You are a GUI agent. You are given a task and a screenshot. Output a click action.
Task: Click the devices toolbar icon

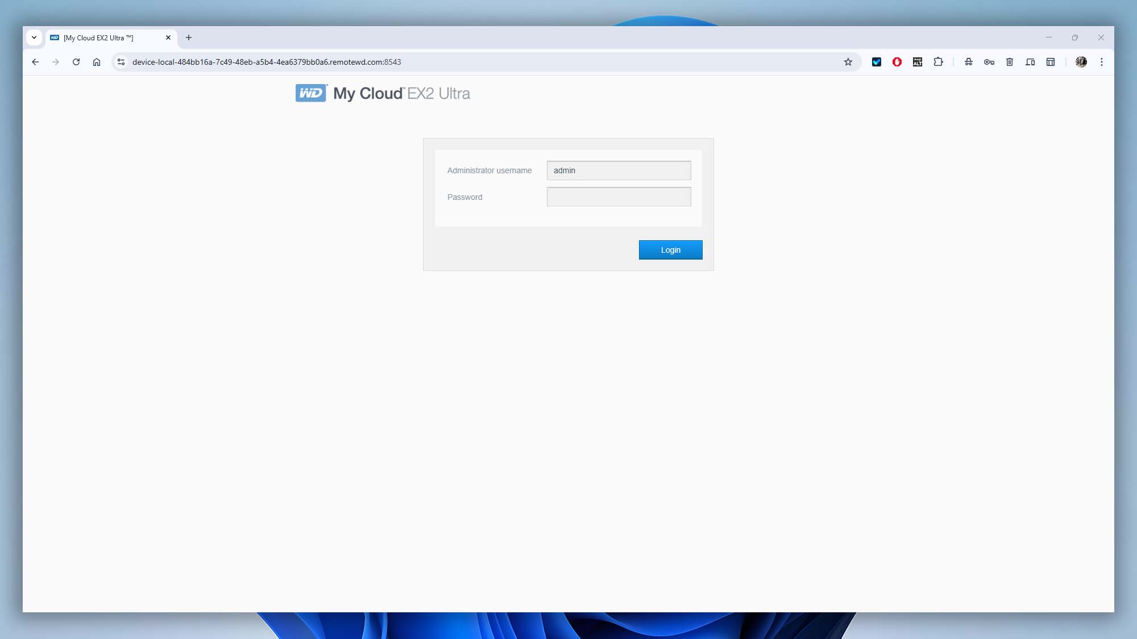coord(1030,62)
